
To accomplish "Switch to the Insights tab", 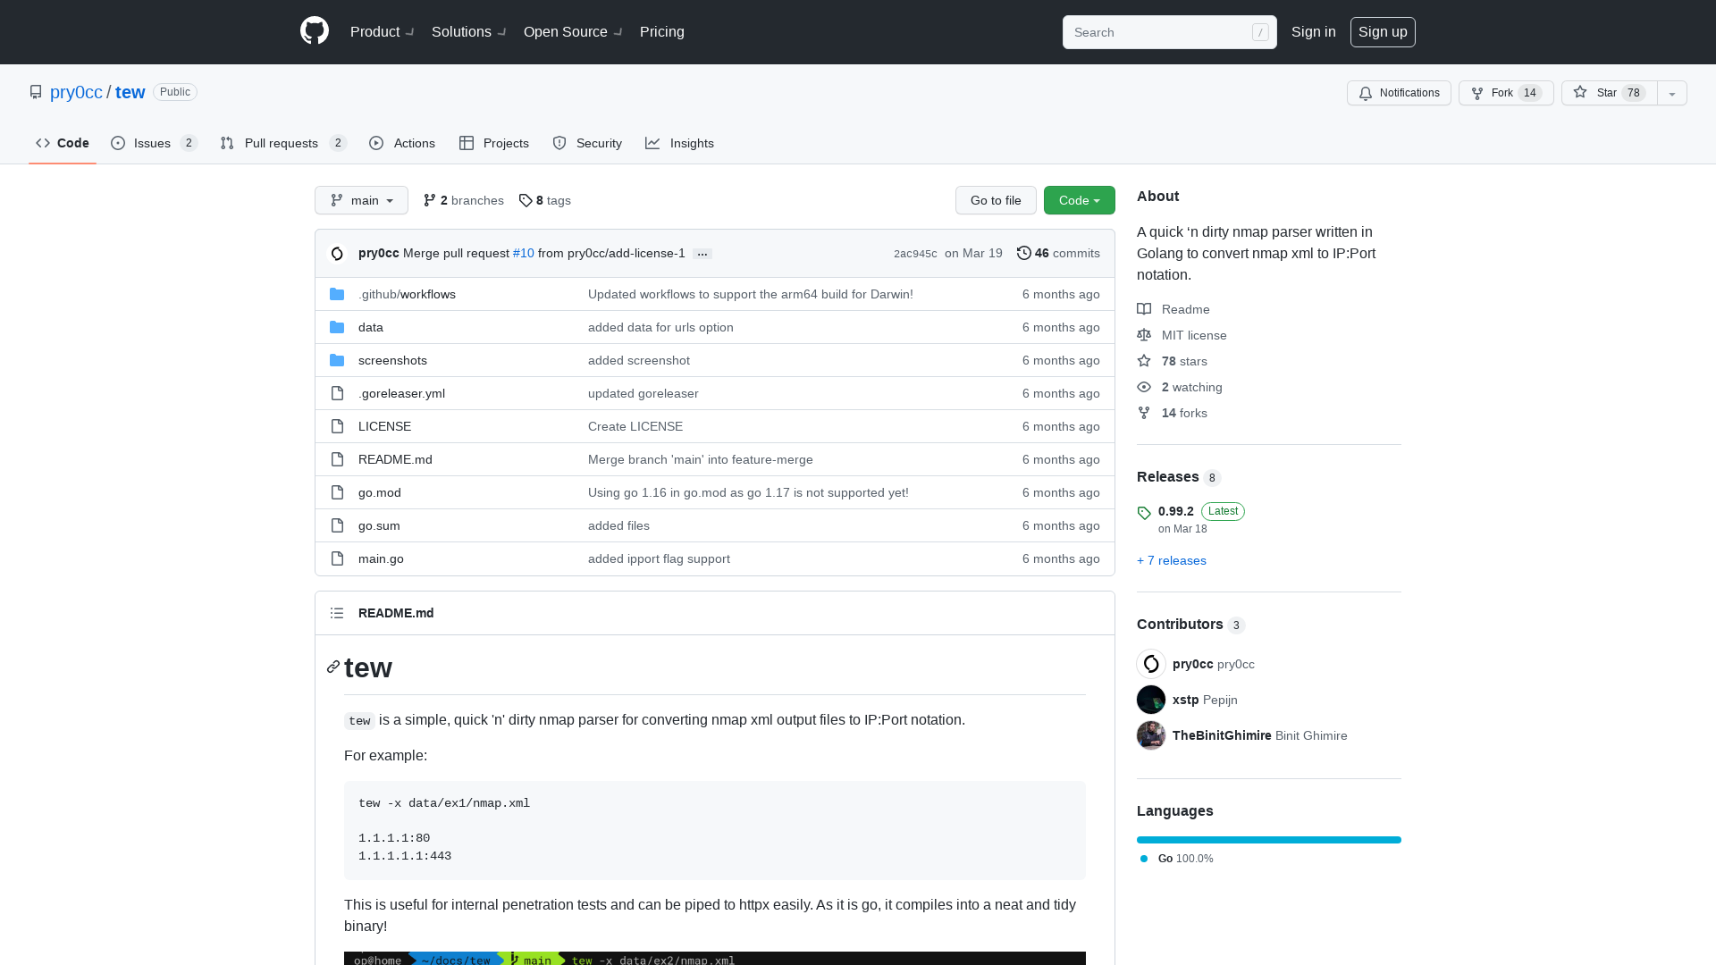I will [x=679, y=143].
